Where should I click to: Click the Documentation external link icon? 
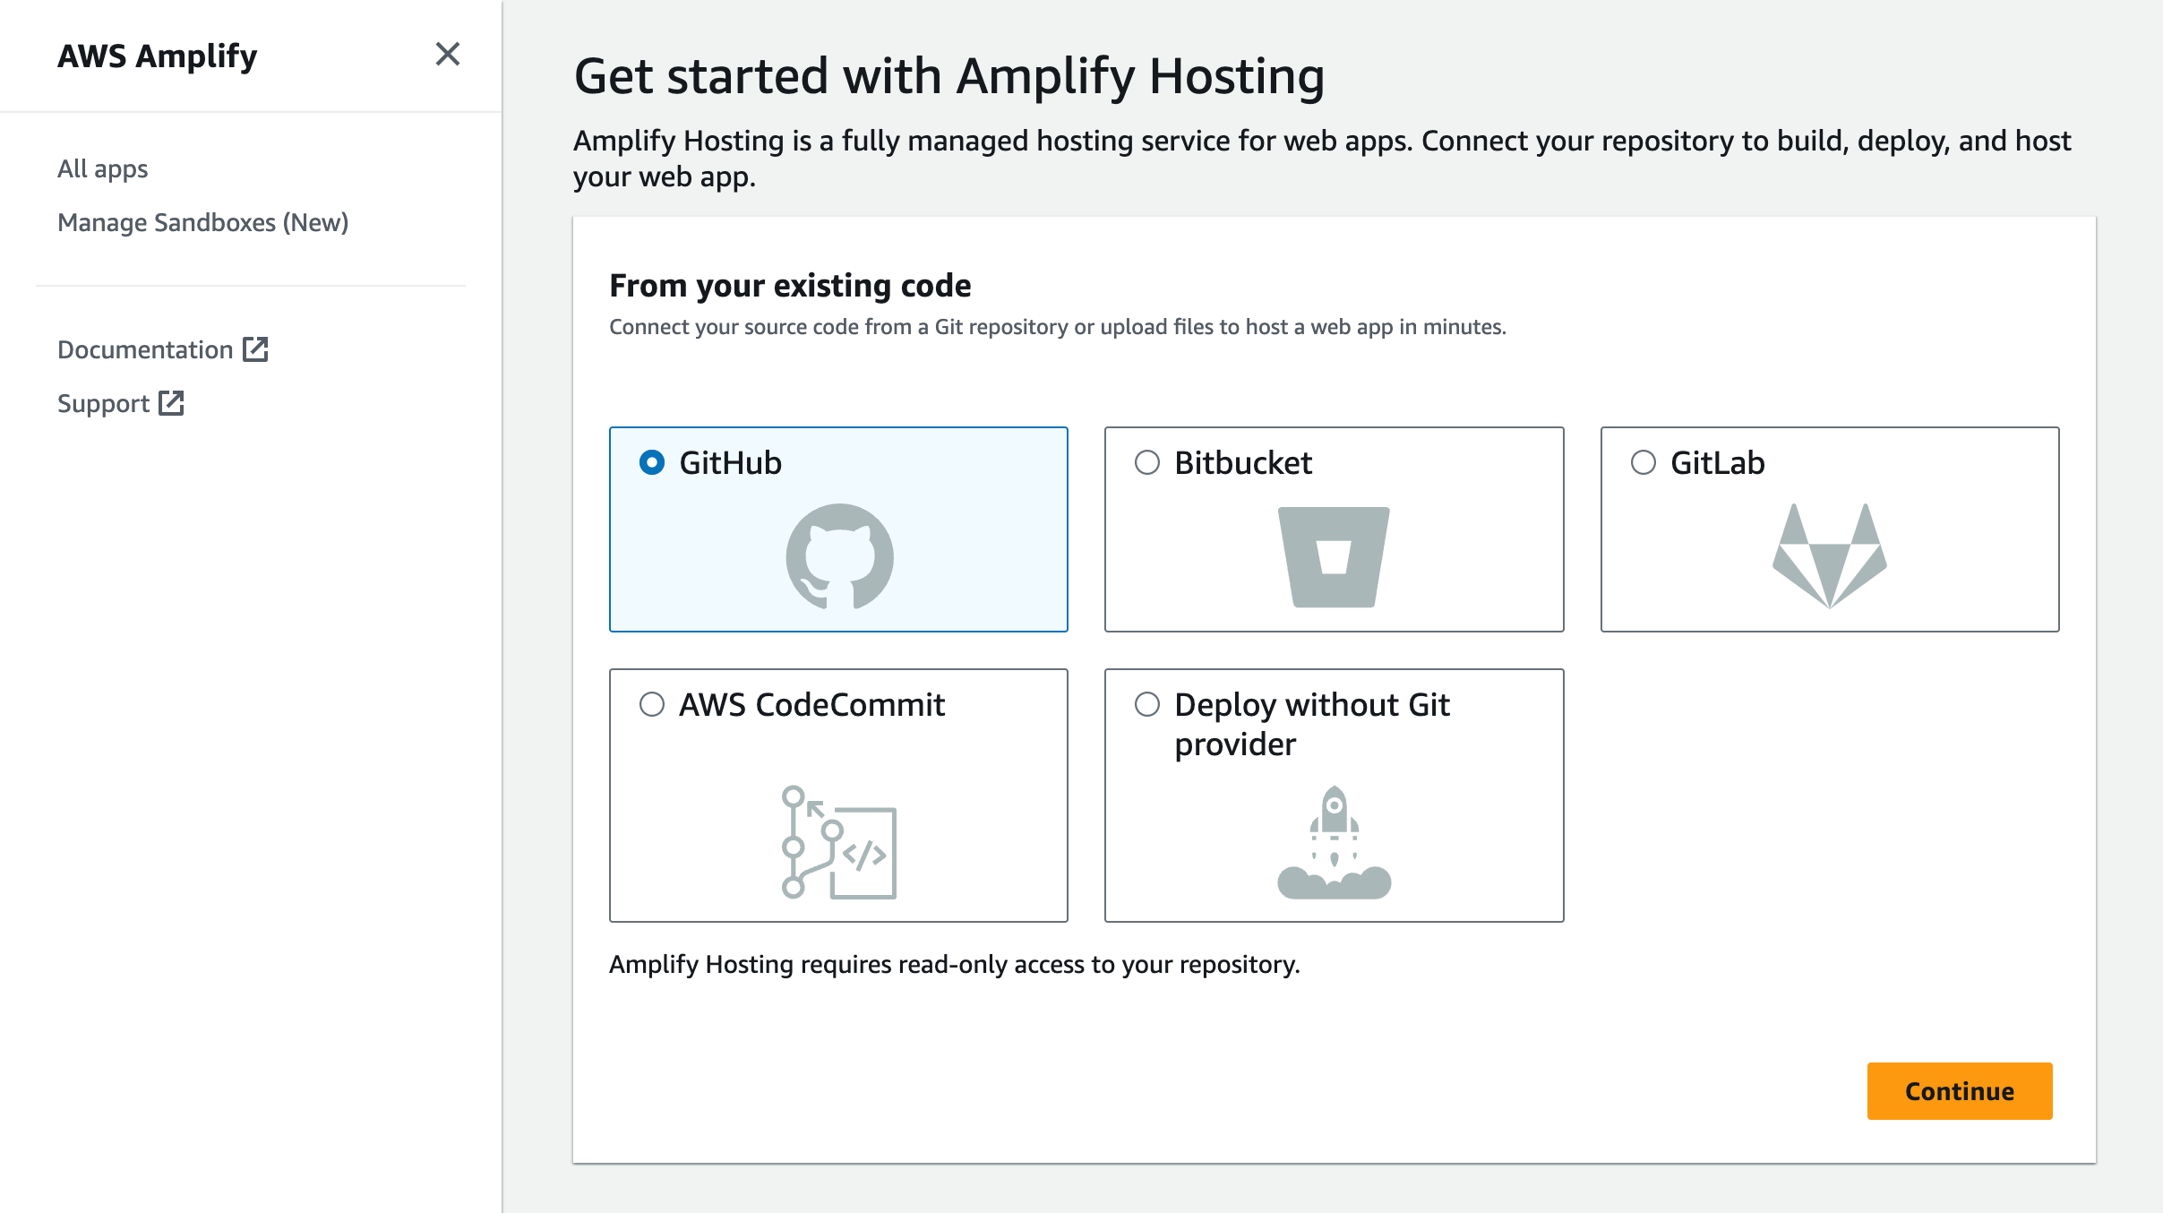(x=255, y=349)
